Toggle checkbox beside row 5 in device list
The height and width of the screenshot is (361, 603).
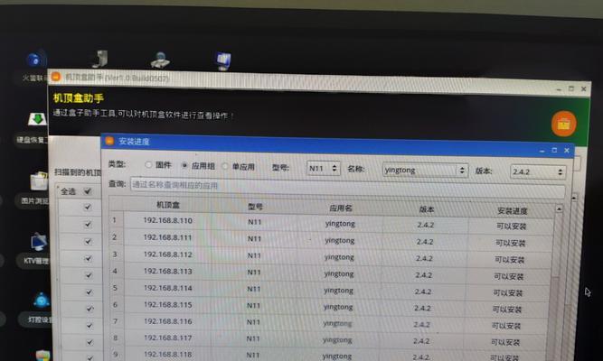[x=89, y=275]
